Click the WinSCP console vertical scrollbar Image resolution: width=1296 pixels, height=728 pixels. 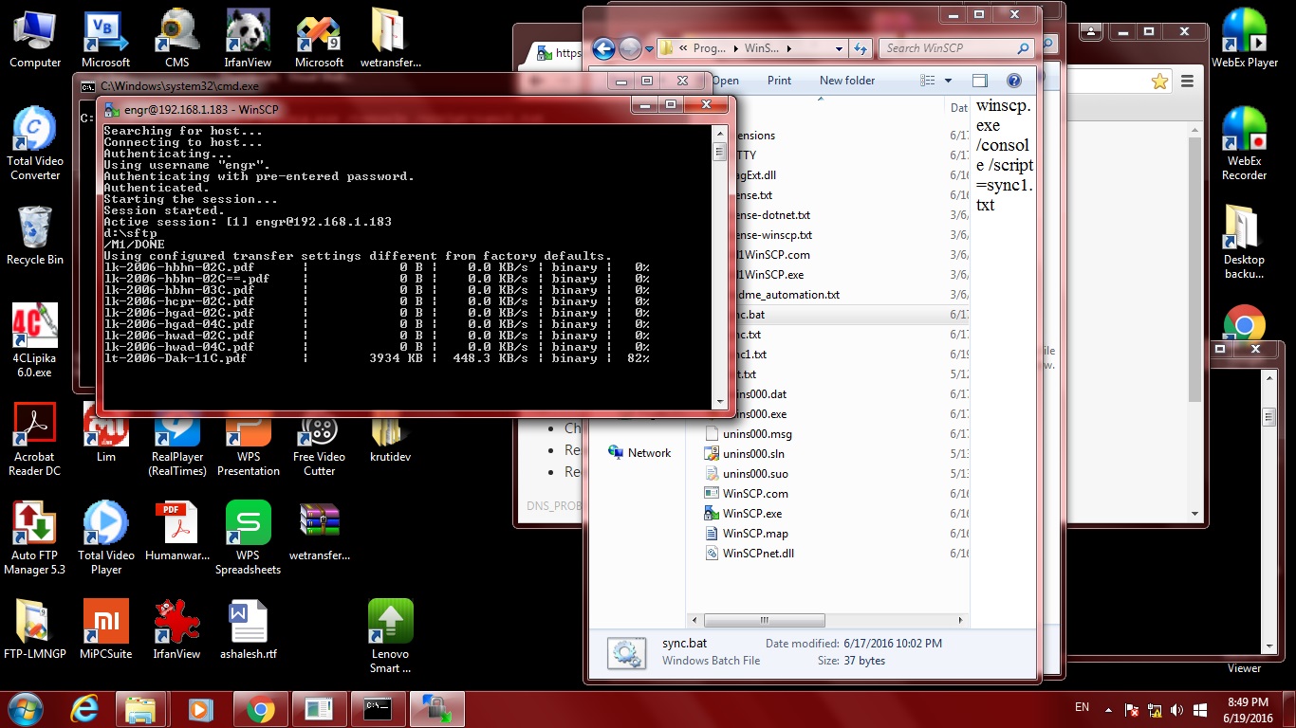tap(719, 265)
